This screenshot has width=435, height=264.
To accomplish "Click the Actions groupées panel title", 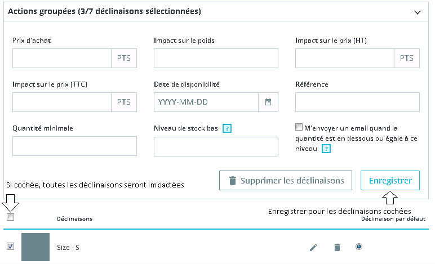I will (104, 11).
